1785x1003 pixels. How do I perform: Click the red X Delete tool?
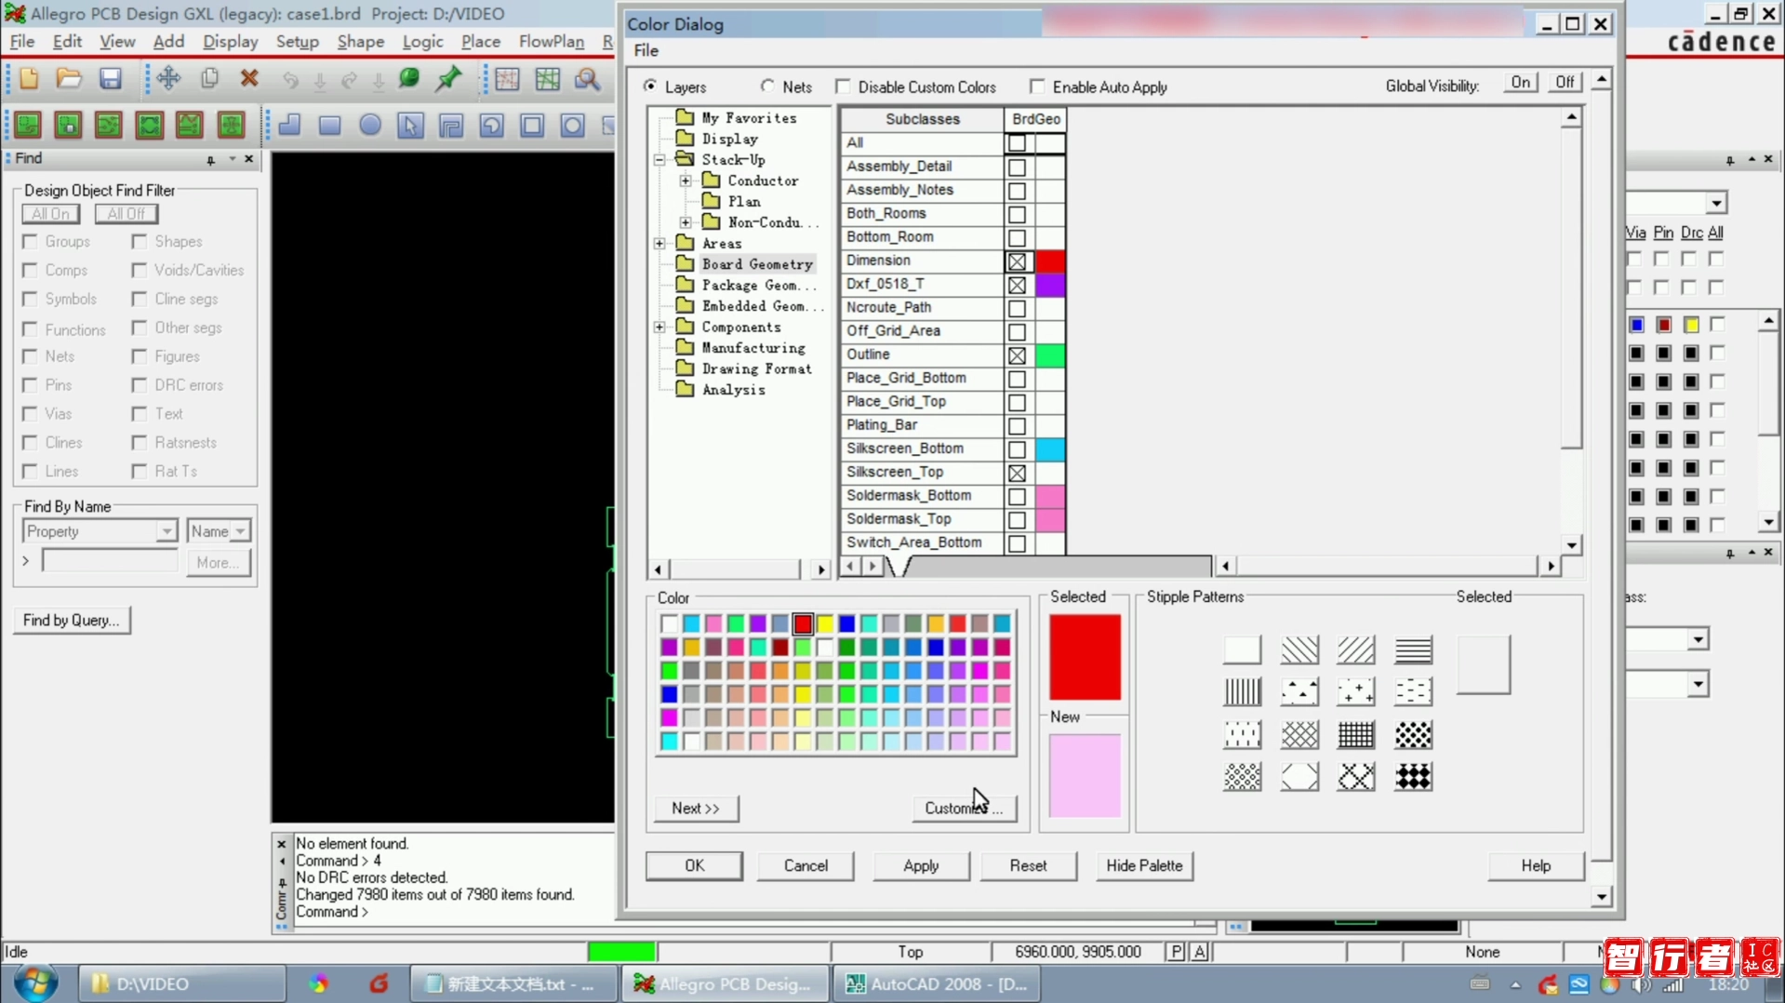(249, 79)
